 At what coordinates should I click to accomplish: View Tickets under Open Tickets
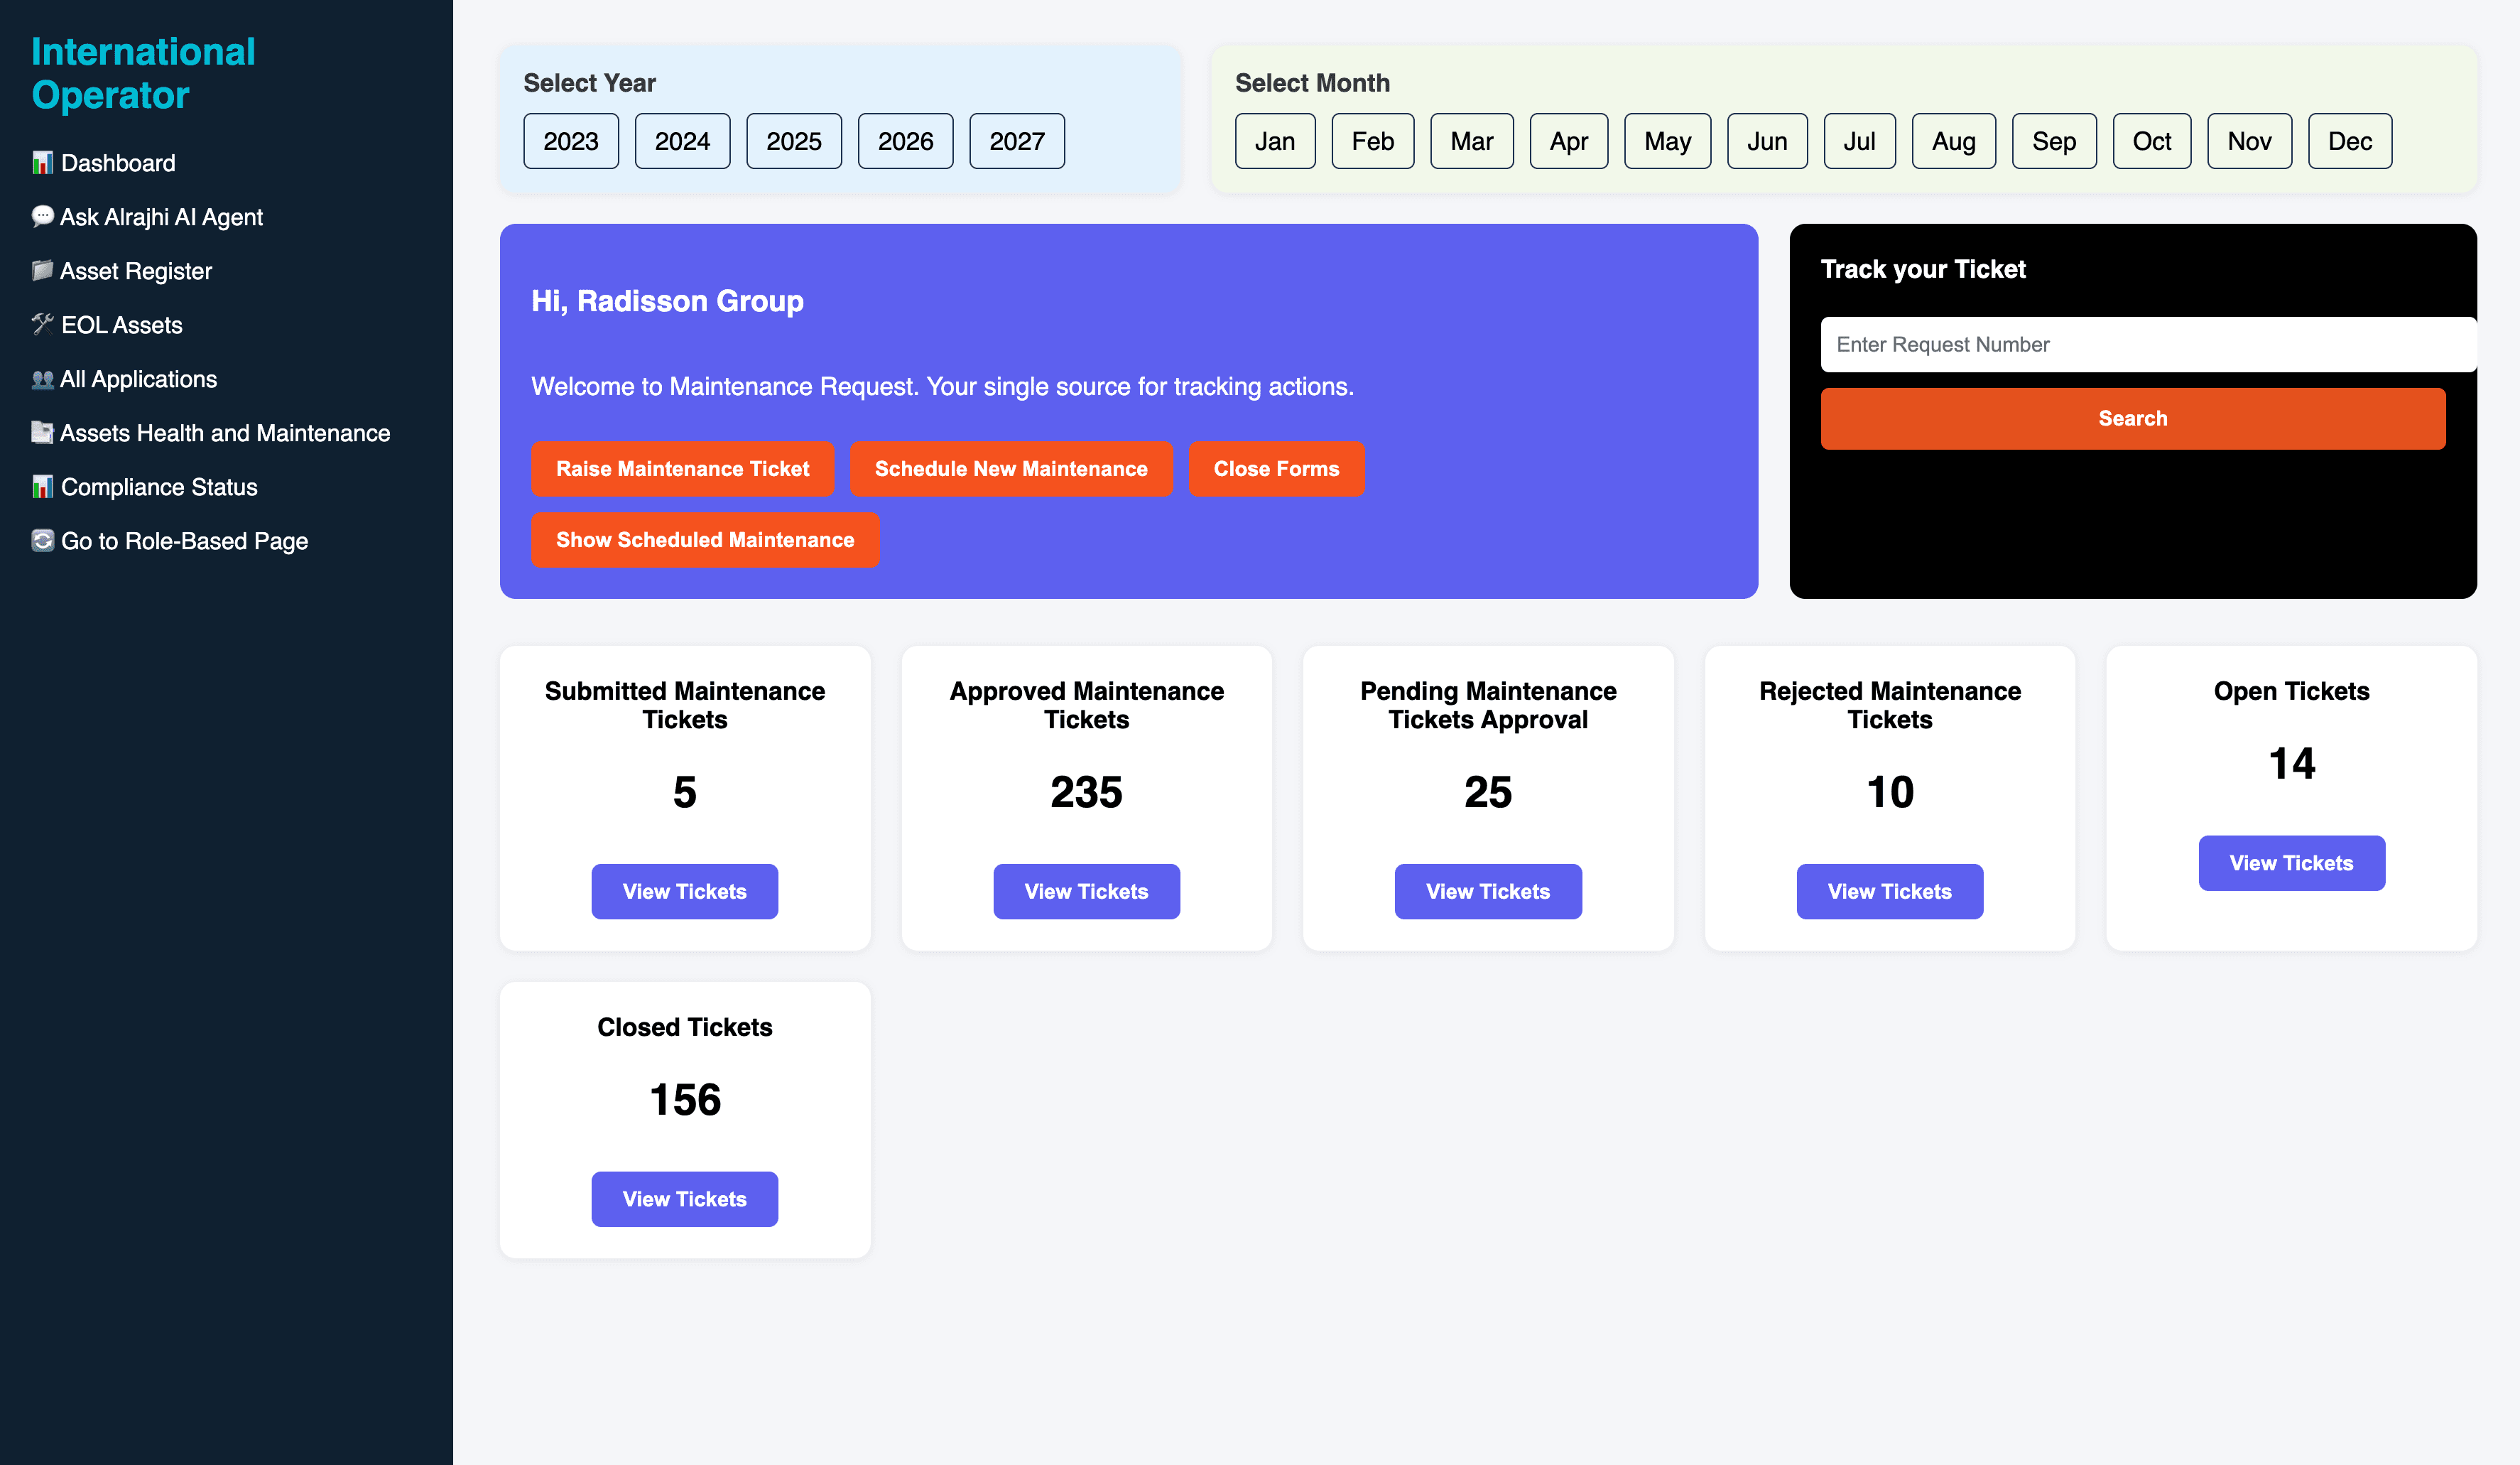point(2292,863)
